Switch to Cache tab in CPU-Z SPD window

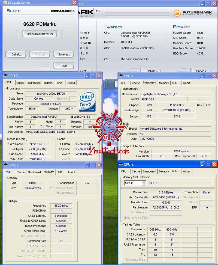[x=136, y=171]
